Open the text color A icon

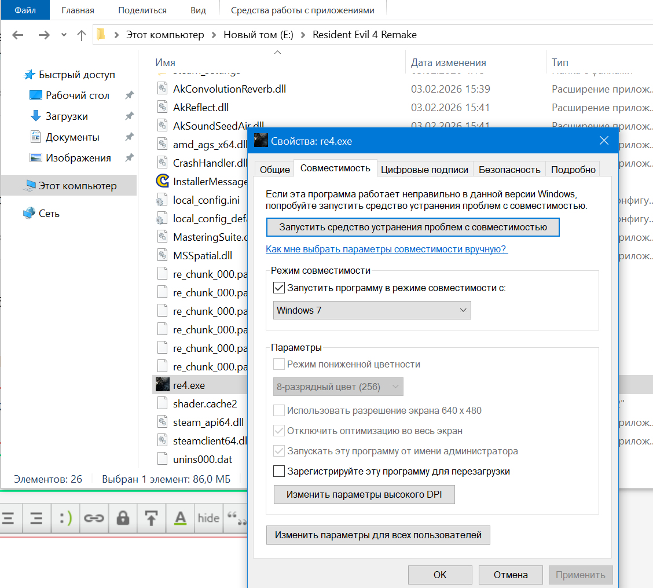[x=181, y=518]
